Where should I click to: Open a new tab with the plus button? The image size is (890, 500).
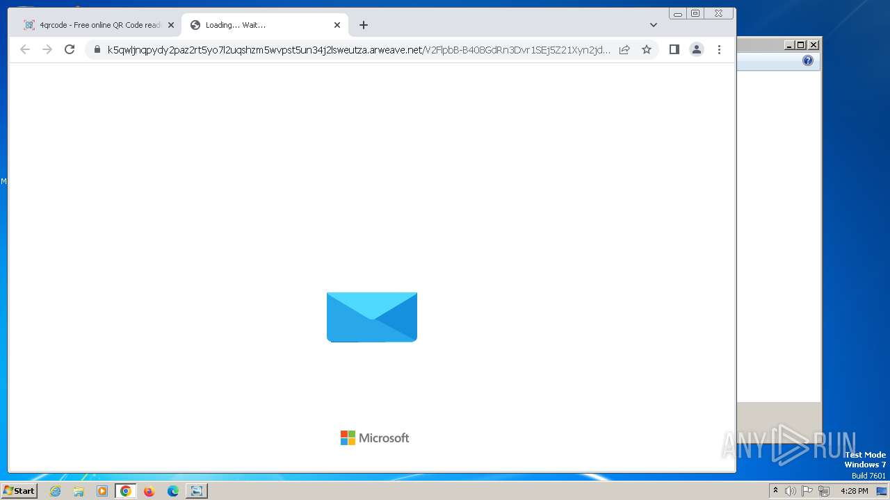coord(364,25)
